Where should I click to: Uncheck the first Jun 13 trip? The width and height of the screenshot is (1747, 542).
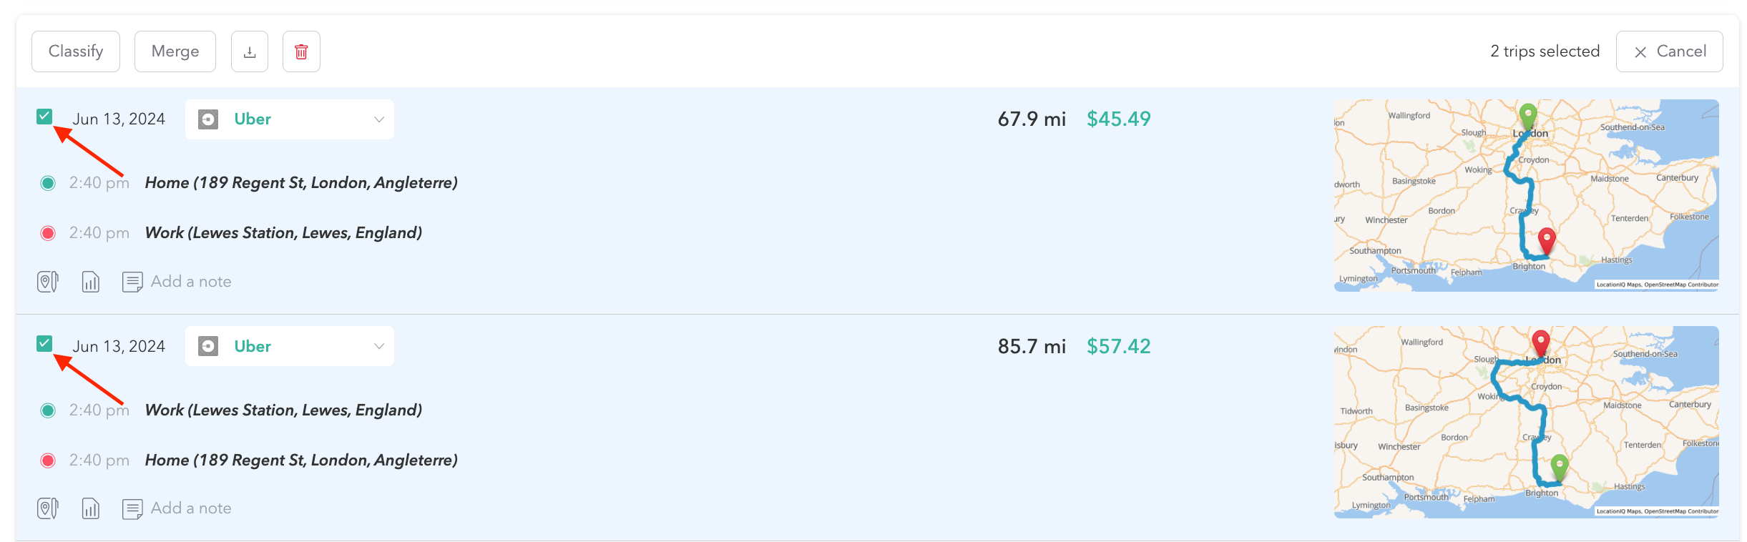(45, 115)
